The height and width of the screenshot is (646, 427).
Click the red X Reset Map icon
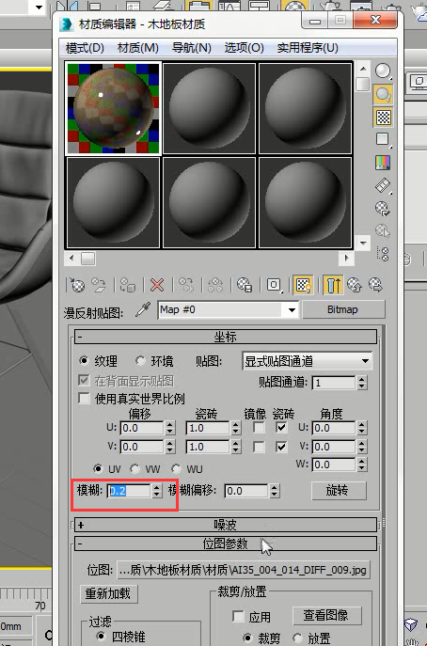(x=157, y=285)
